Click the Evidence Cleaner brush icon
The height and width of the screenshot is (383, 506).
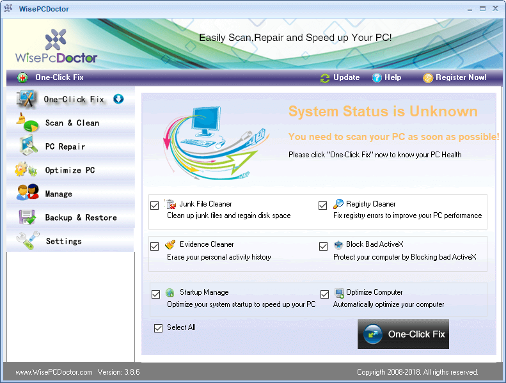(170, 245)
